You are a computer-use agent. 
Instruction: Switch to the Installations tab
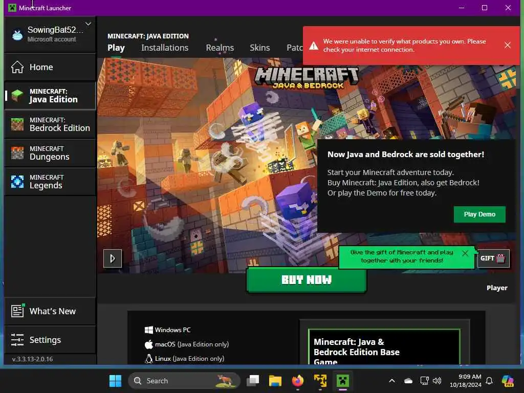tap(165, 48)
